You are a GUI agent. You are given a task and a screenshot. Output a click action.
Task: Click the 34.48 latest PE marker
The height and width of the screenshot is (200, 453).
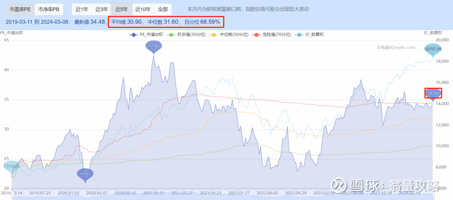[x=433, y=94]
